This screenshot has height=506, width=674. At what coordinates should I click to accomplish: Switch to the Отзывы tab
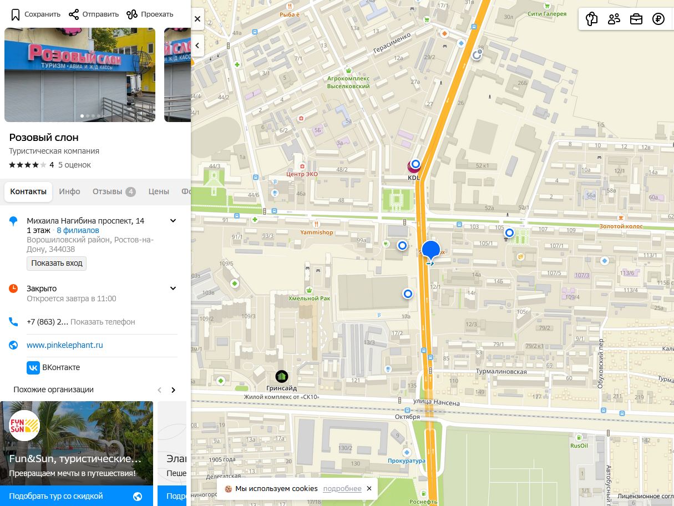(x=114, y=191)
